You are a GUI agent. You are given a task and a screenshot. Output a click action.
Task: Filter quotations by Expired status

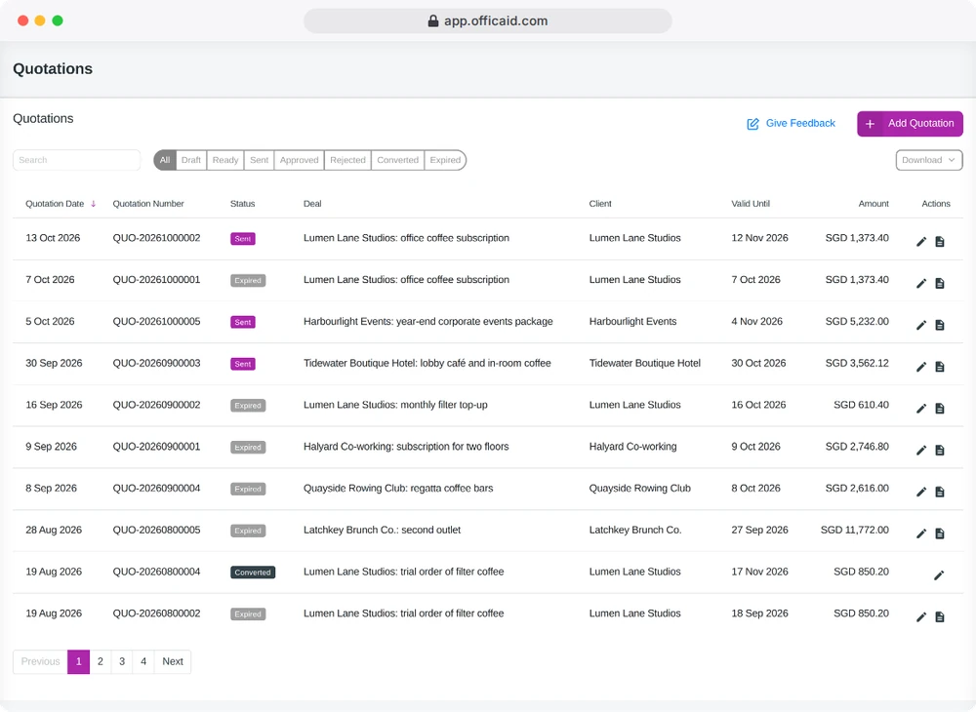(445, 160)
